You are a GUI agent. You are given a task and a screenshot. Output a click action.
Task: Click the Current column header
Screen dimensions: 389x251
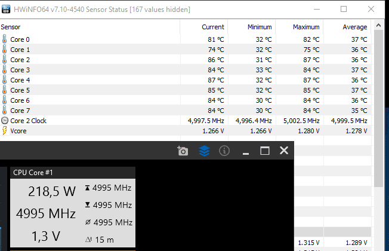pos(213,27)
